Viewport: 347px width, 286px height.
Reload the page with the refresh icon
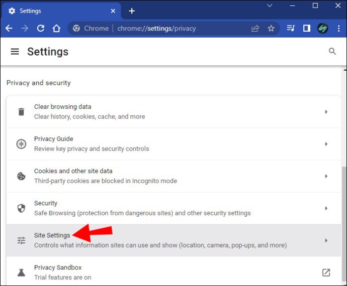[x=41, y=28]
